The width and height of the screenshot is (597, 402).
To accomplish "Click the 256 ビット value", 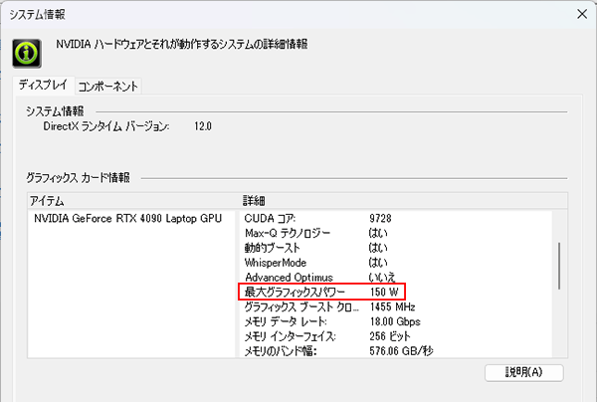I will (390, 336).
